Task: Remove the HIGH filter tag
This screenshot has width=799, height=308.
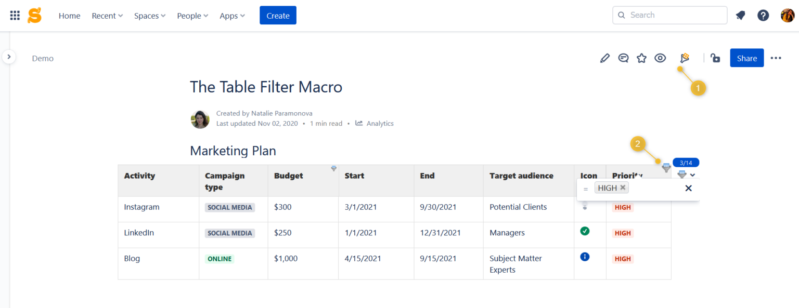Action: point(623,188)
